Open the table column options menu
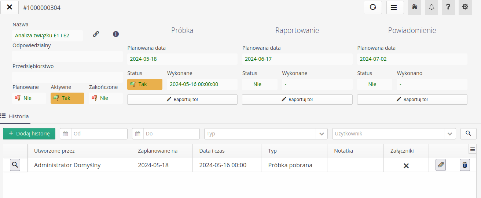Screen dimensions: 481x198 pos(473,149)
